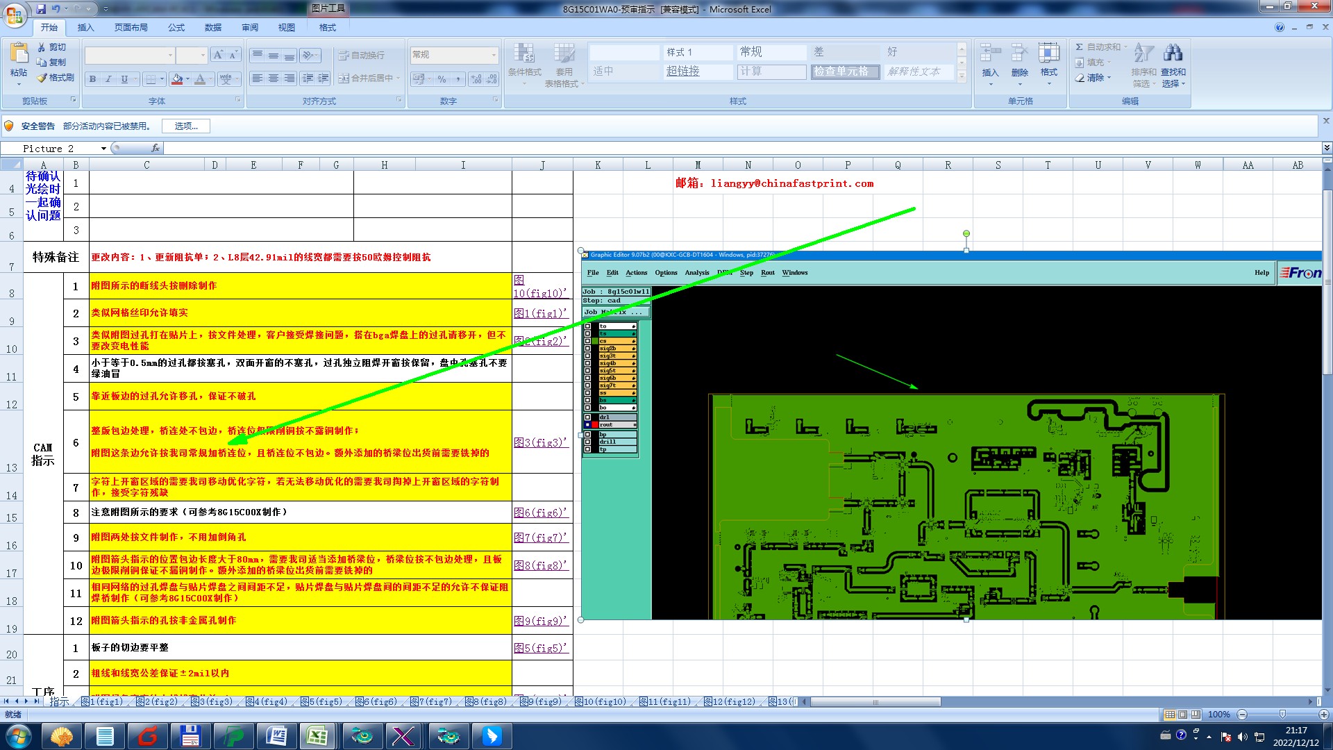Screen dimensions: 1333x750
Task: Toggle Bold formatting
Action: click(x=92, y=79)
